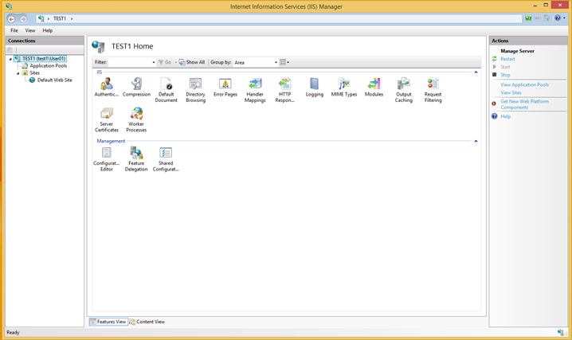Click the Start action in Actions pane

point(505,67)
